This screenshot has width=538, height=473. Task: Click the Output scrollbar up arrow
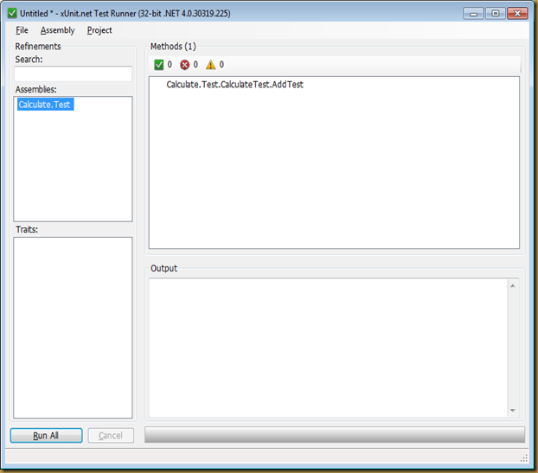513,285
